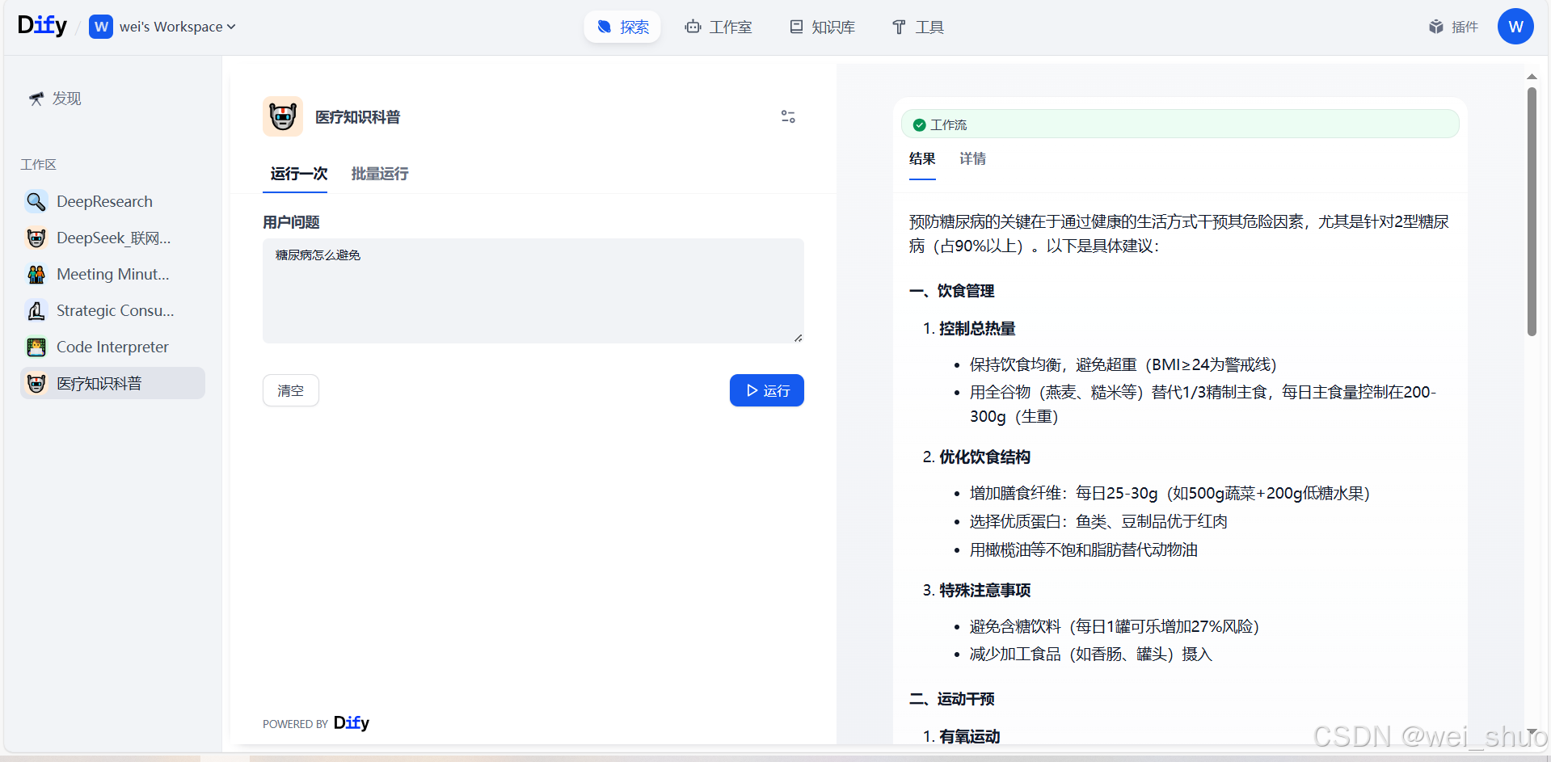Open the user avatar W menu
Viewport: 1551px width, 762px height.
click(1515, 27)
